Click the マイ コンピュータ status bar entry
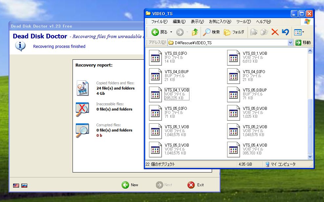Screen dimensions: 324x202 click(x=281, y=164)
